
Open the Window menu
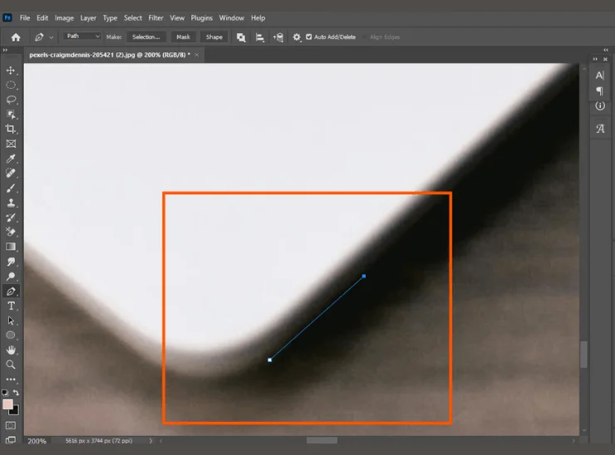pyautogui.click(x=231, y=18)
